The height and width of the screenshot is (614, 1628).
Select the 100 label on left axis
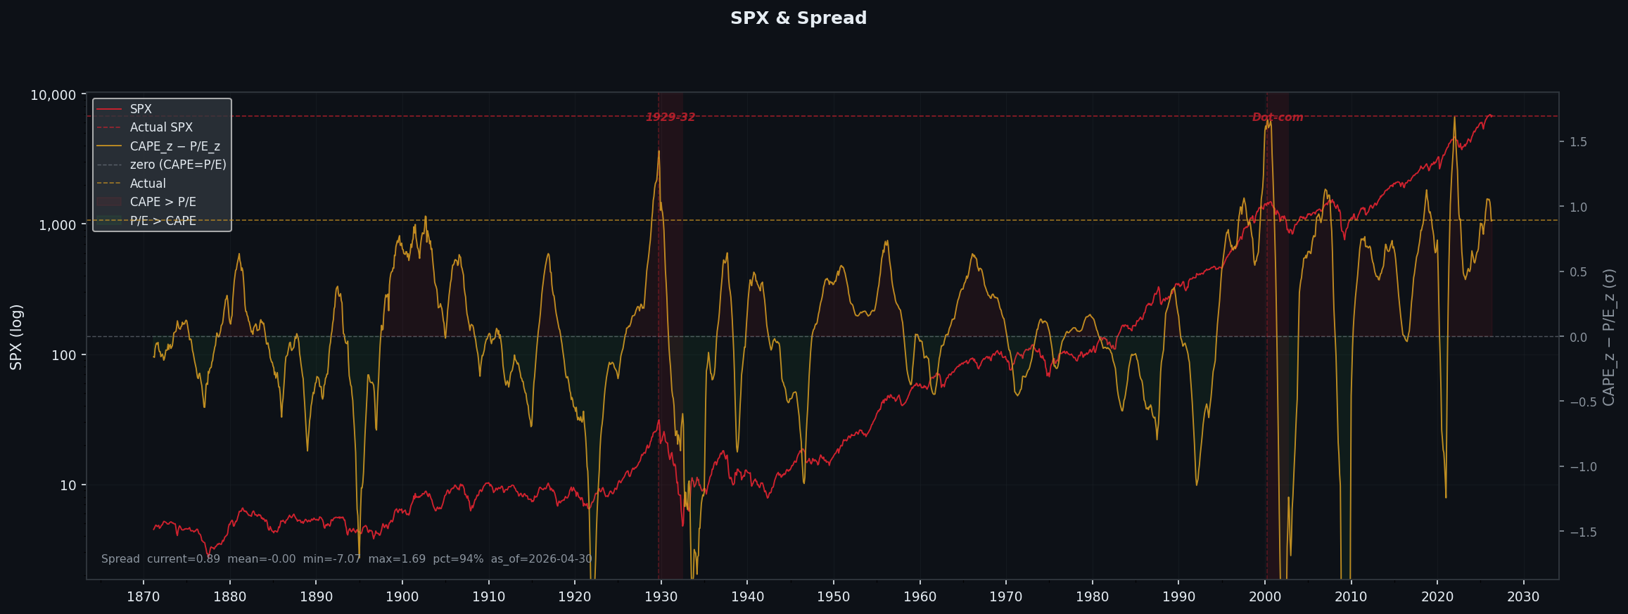tap(63, 355)
